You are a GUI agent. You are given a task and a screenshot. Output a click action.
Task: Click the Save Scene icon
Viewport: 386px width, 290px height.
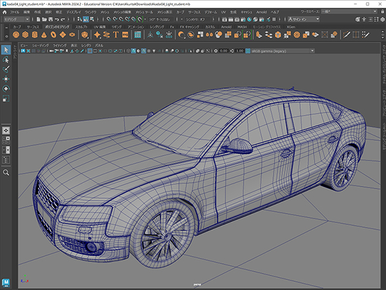click(50, 19)
